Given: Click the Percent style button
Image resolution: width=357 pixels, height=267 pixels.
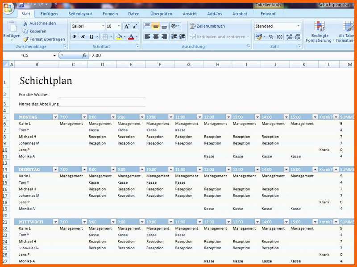Looking at the screenshot, I should point(270,37).
